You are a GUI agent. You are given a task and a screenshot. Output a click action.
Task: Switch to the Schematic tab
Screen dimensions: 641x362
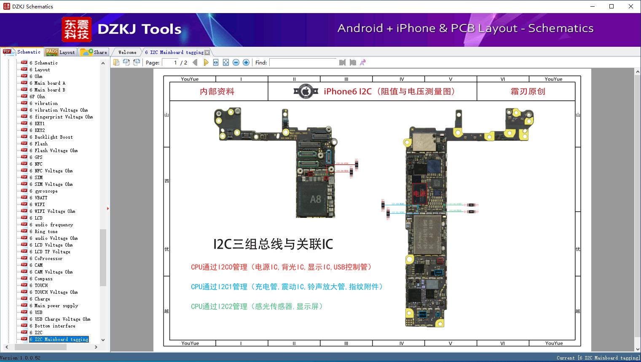(22, 52)
